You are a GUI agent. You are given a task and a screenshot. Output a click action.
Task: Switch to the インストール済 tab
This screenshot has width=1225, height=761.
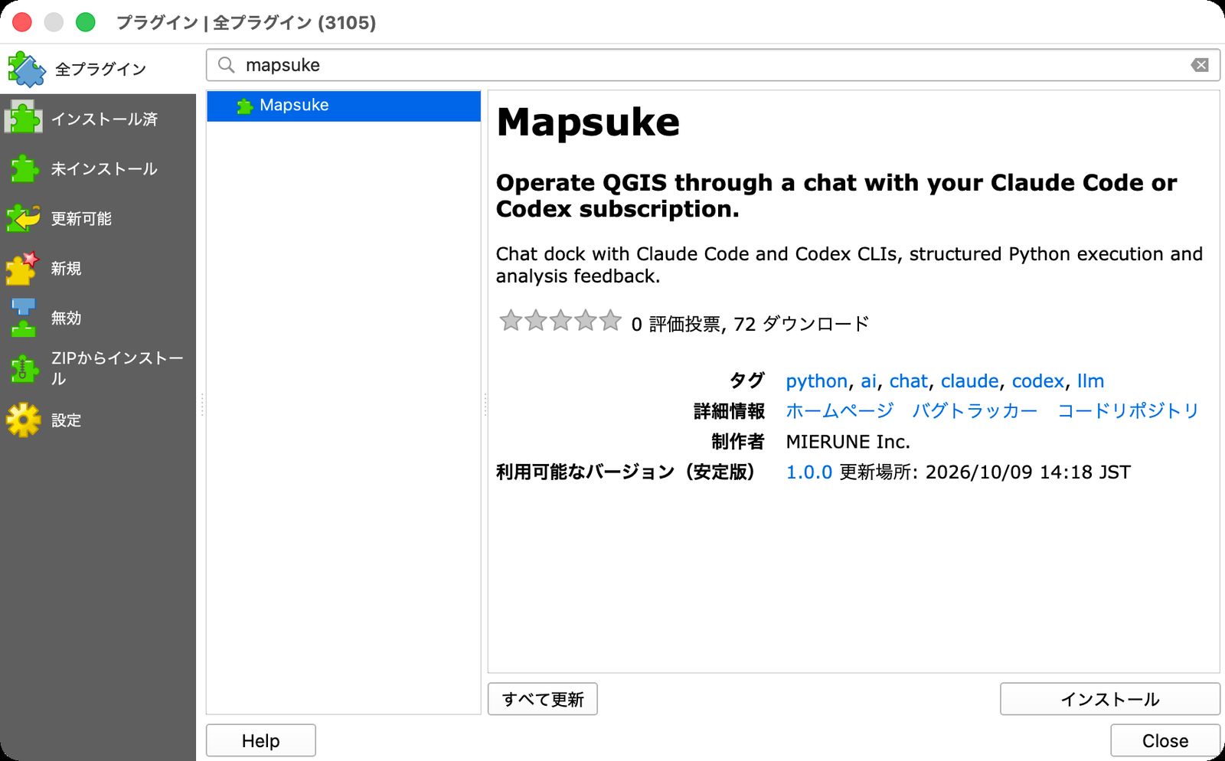pos(98,119)
